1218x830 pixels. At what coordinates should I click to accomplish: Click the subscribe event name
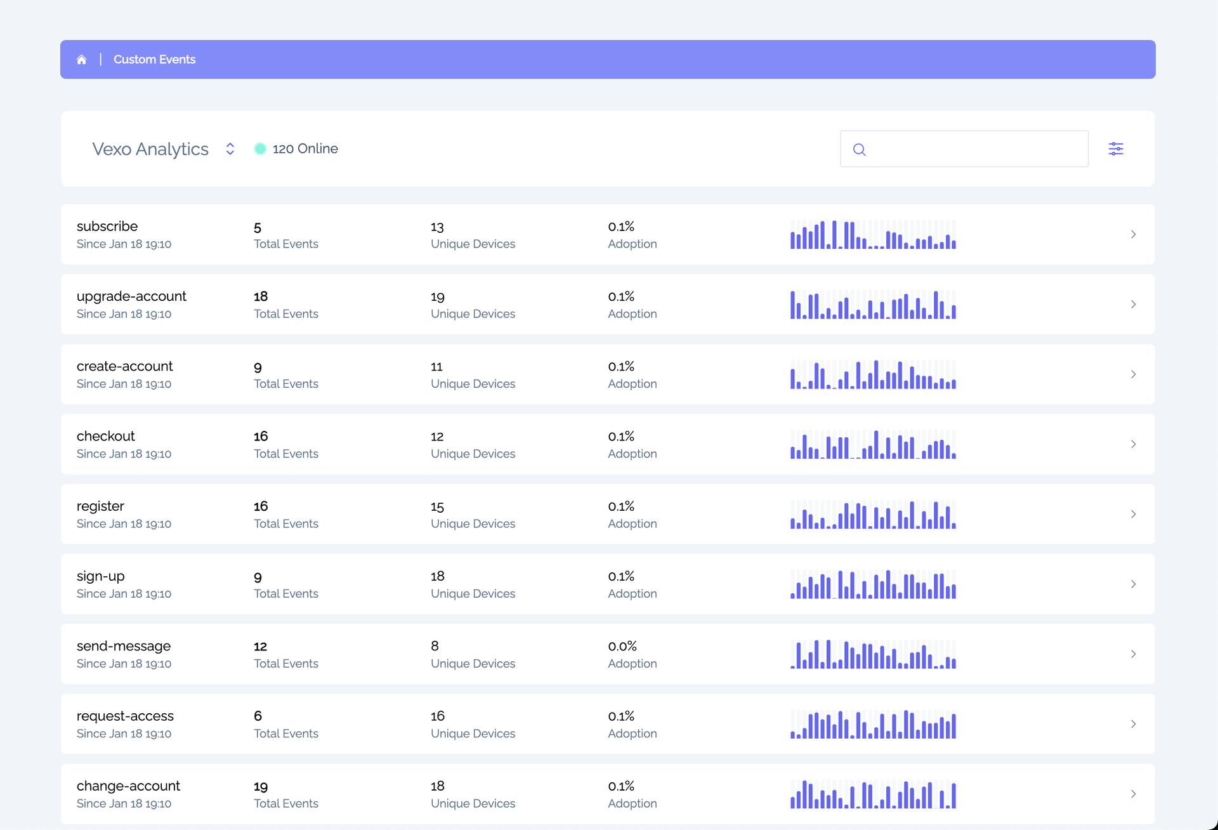tap(107, 226)
